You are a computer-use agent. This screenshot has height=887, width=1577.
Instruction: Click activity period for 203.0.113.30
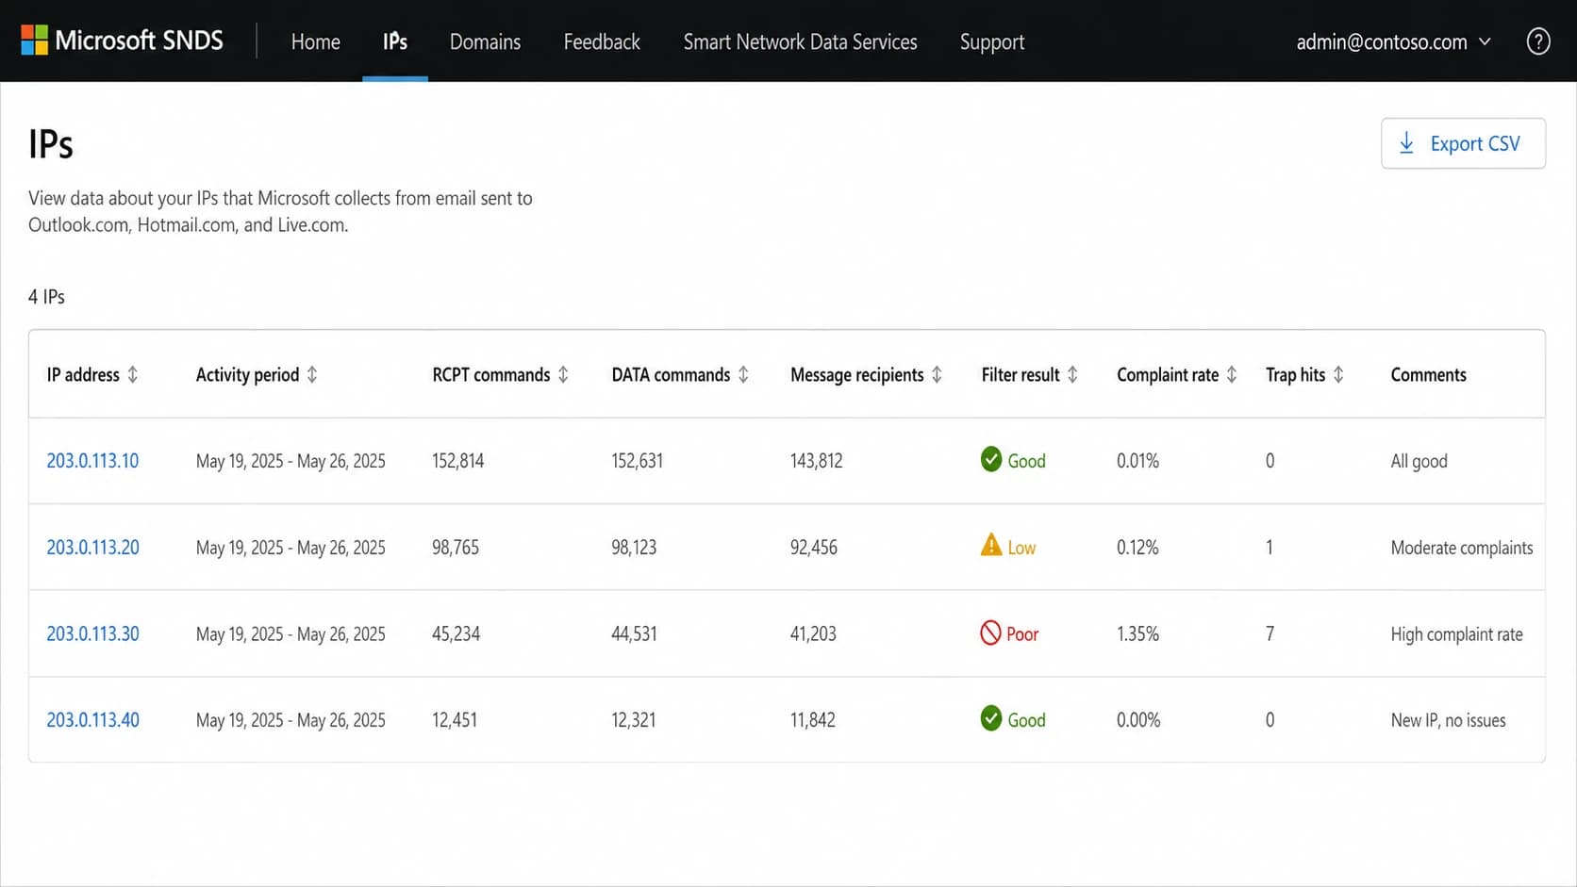coord(290,634)
